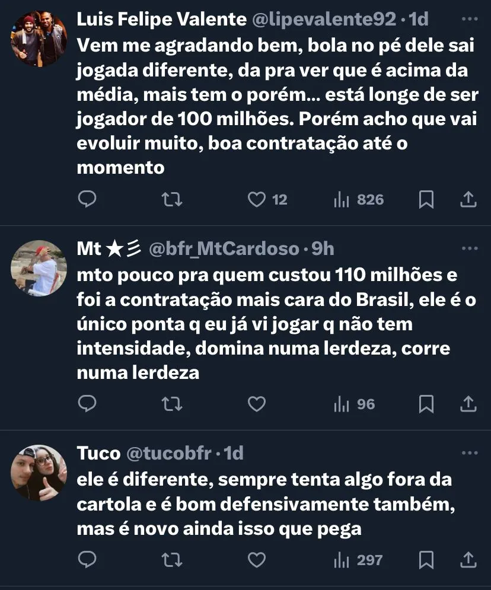Open more options on Luis Felipe's tweet
Viewport: 491px width, 590px height.
[x=469, y=19]
